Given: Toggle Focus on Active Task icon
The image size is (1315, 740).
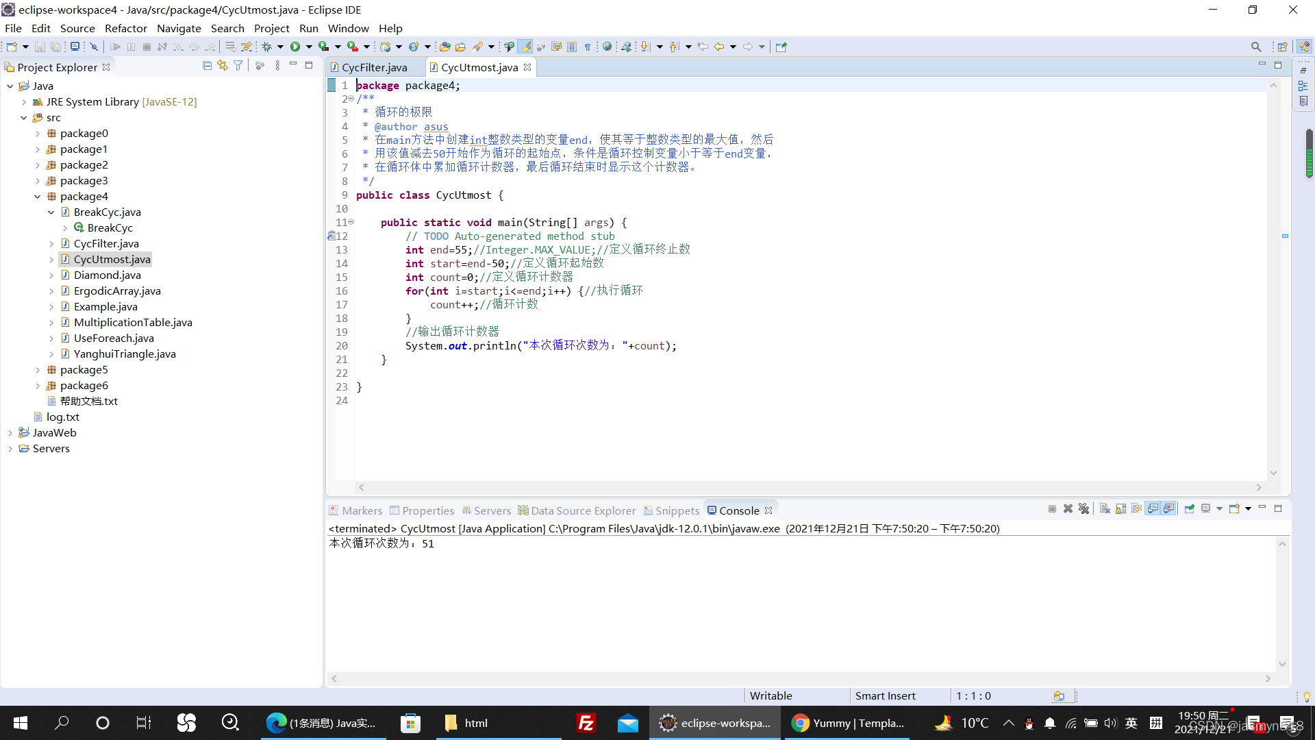Looking at the screenshot, I should pos(260,66).
